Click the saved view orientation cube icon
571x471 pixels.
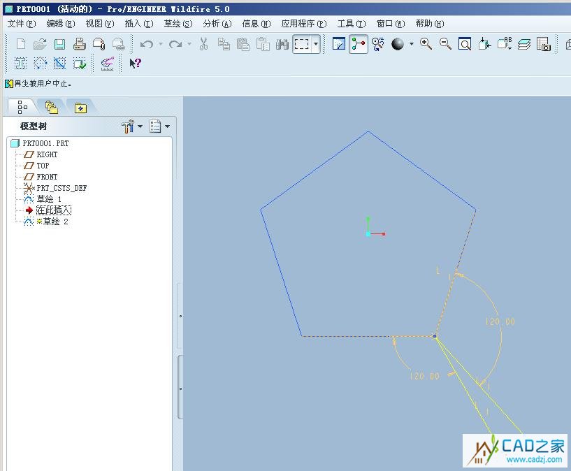(485, 44)
